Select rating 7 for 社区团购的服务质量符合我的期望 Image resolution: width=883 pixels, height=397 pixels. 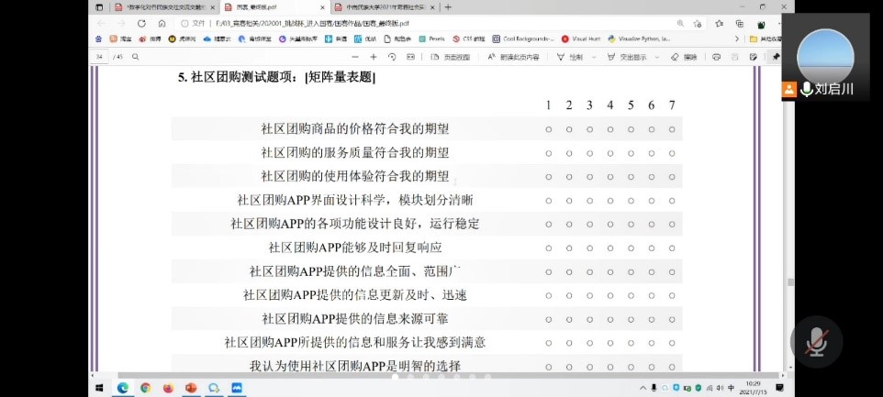click(672, 152)
